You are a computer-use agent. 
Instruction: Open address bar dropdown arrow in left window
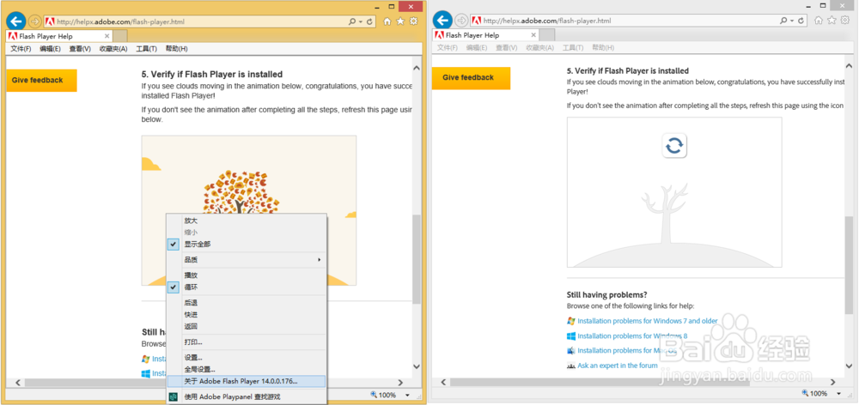tap(361, 22)
